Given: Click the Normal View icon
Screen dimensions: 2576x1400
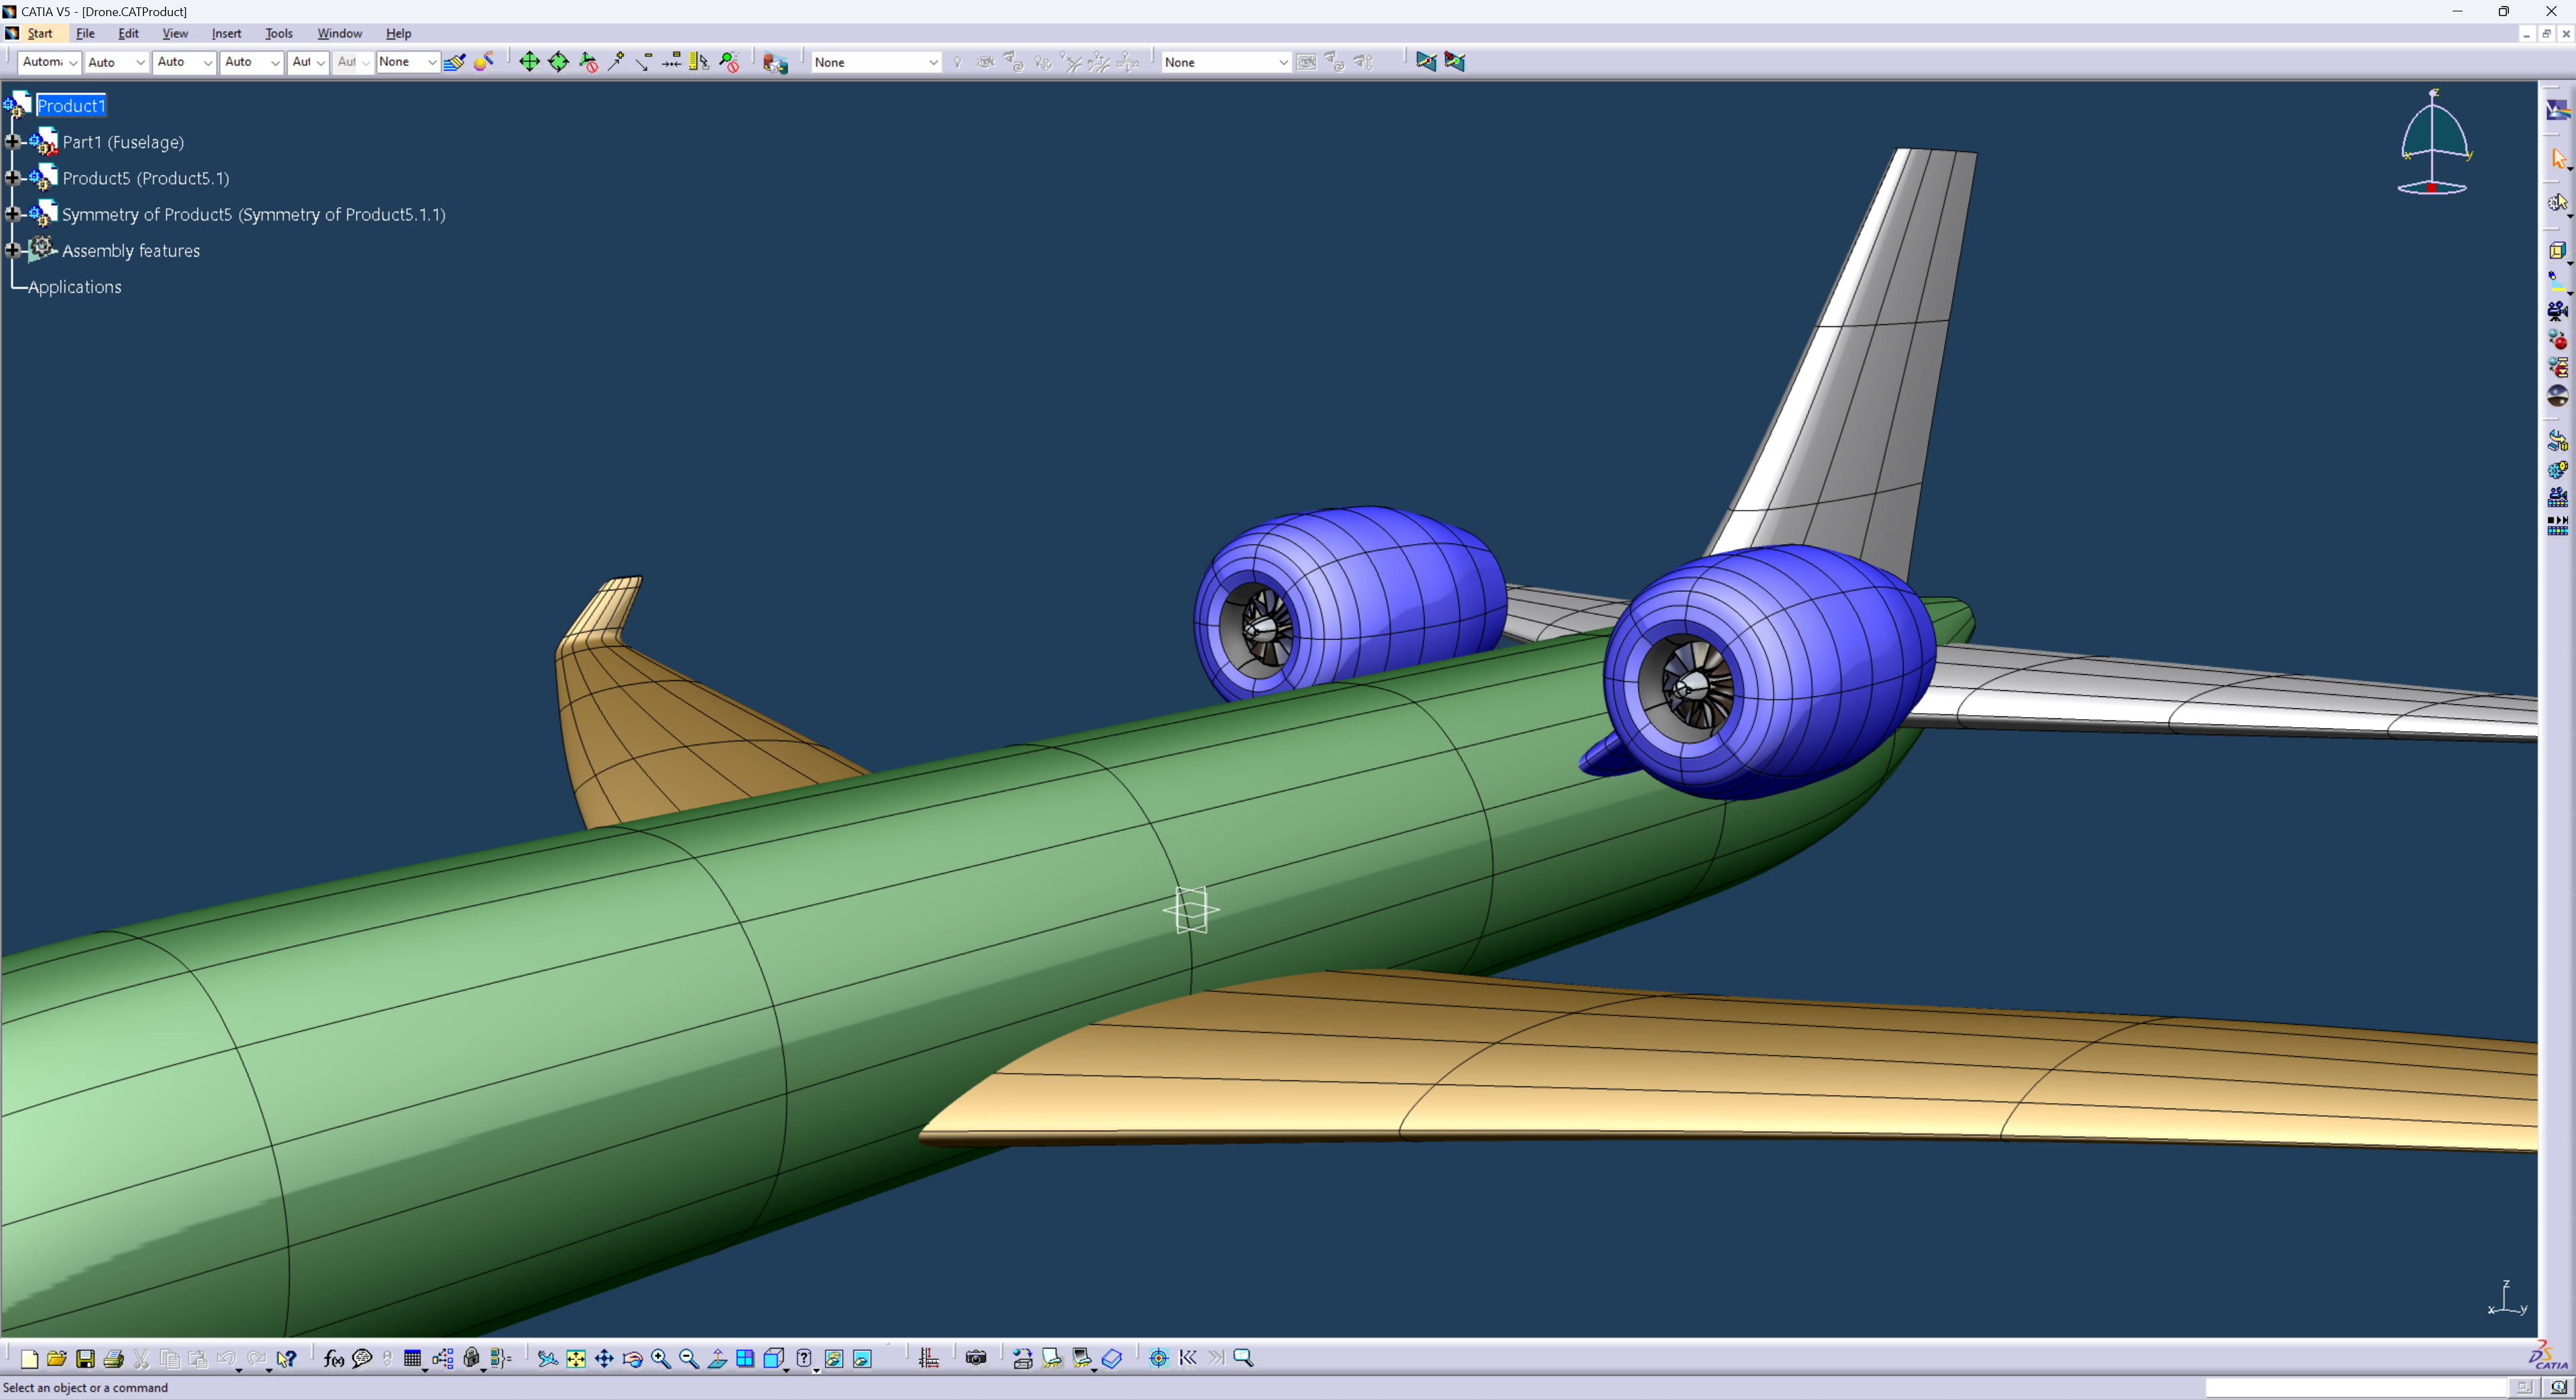Looking at the screenshot, I should (717, 1358).
